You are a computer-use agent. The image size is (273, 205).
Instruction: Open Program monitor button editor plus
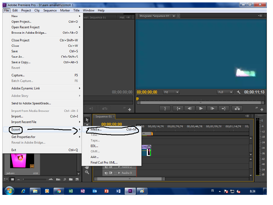tap(262, 110)
